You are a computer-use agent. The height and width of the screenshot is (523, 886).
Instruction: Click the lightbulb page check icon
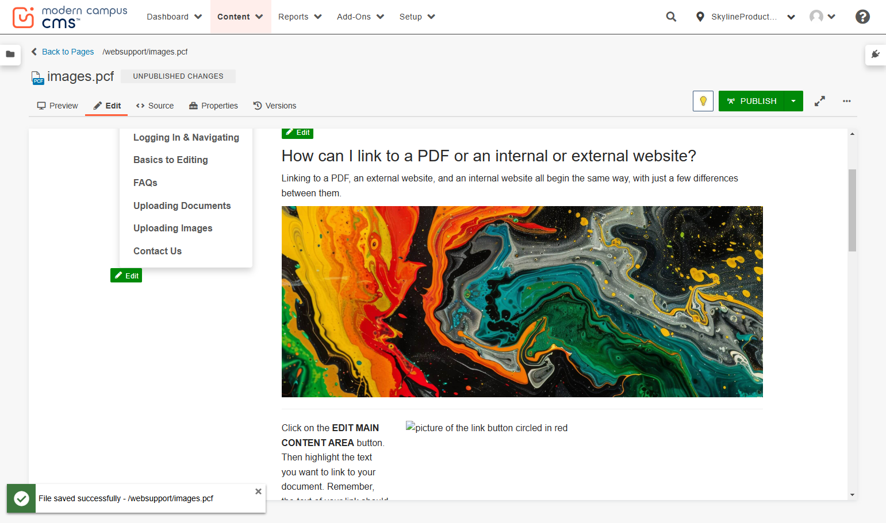(703, 101)
